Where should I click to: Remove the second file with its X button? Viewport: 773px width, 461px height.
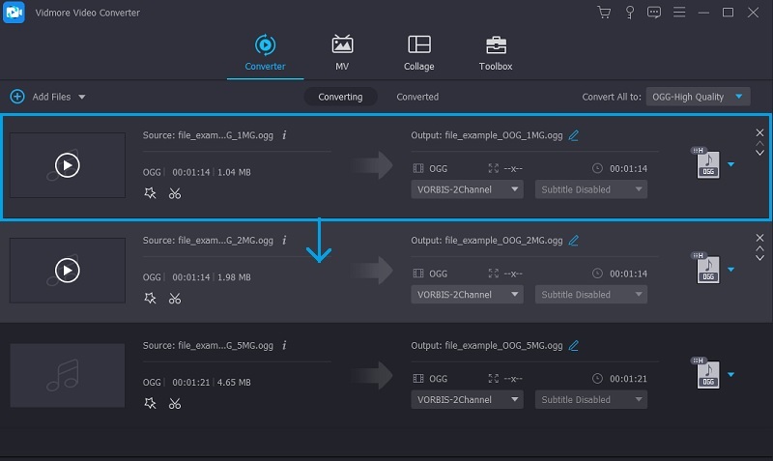click(759, 238)
